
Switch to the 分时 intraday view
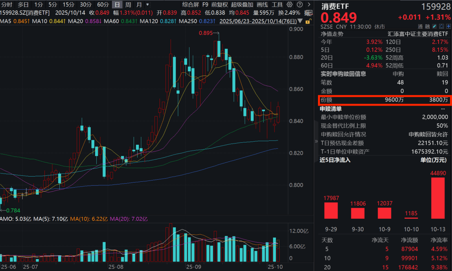[7, 4]
